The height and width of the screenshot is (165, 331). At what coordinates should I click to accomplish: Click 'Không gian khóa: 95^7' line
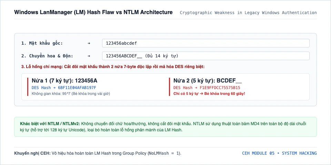click(x=71, y=93)
